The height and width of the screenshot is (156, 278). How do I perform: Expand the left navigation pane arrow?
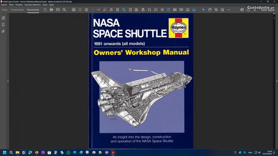click(x=8, y=81)
